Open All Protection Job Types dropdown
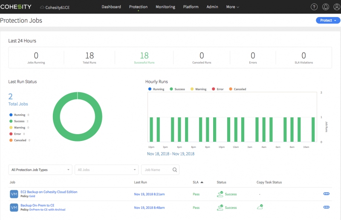This screenshot has height=220, width=341. [40, 170]
